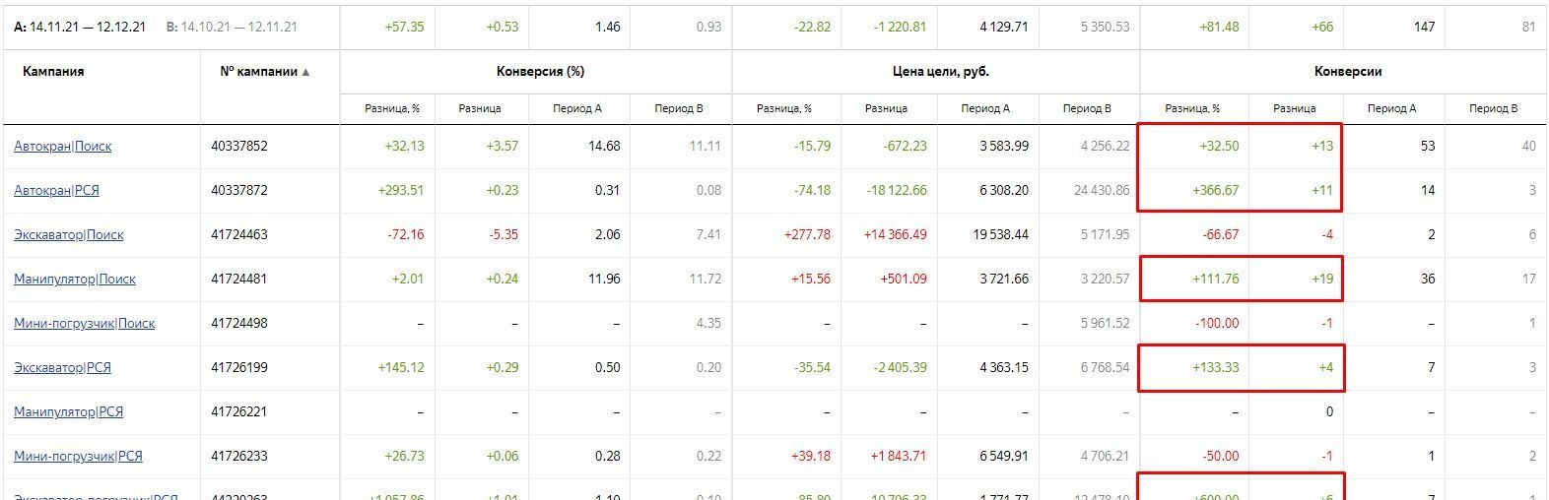The width and height of the screenshot is (1549, 500).
Task: Open the Автокран|Поиск campaign link
Action: point(63,146)
